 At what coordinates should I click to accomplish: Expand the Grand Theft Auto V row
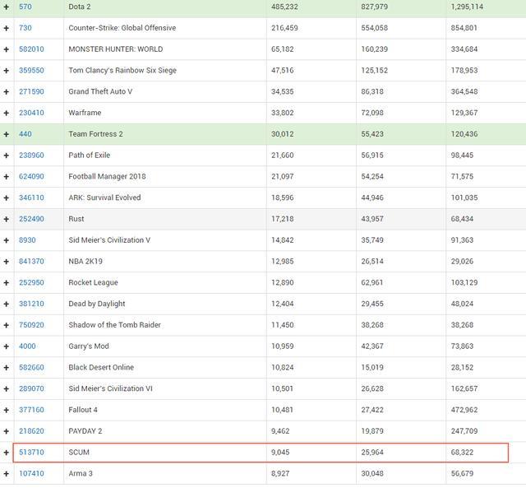click(6, 91)
